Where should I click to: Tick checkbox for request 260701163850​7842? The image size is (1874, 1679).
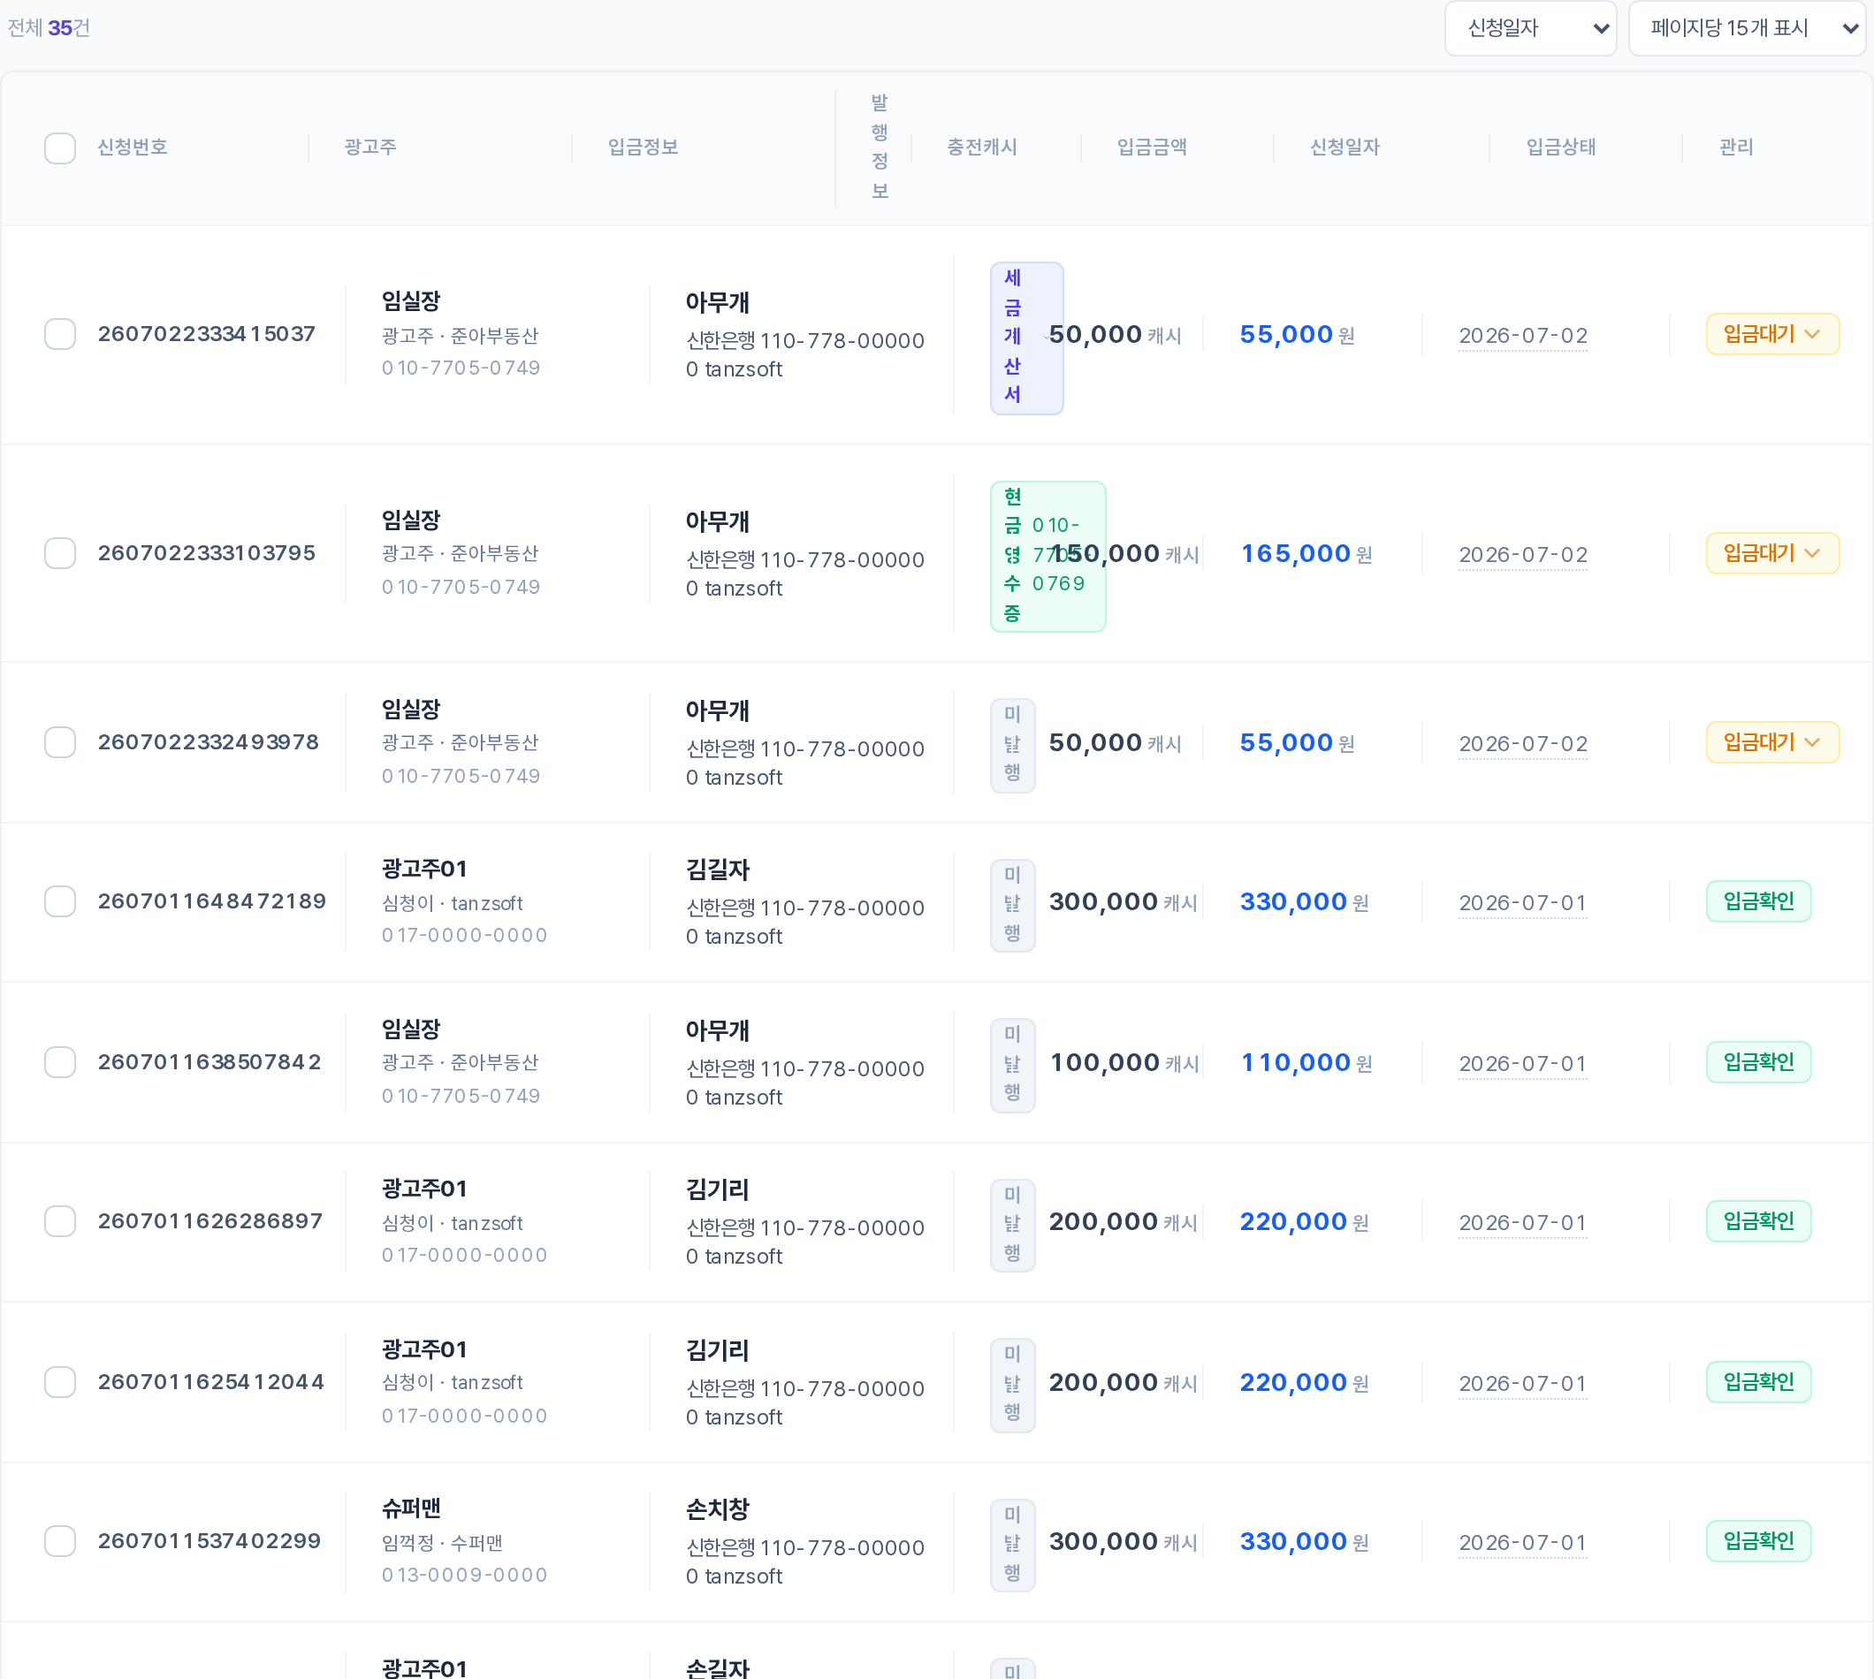coord(60,1062)
